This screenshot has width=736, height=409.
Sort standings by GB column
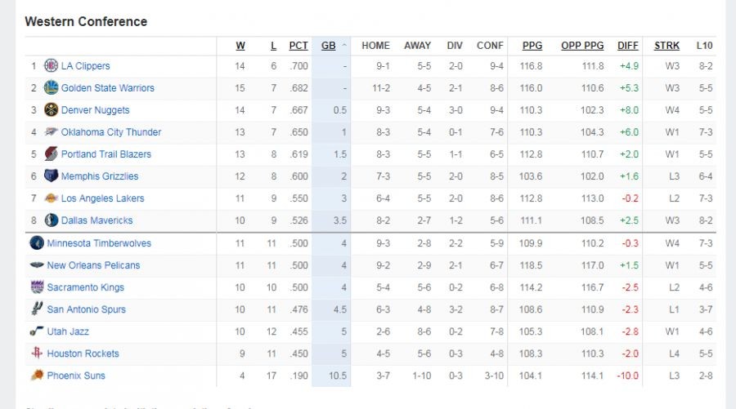pos(329,46)
